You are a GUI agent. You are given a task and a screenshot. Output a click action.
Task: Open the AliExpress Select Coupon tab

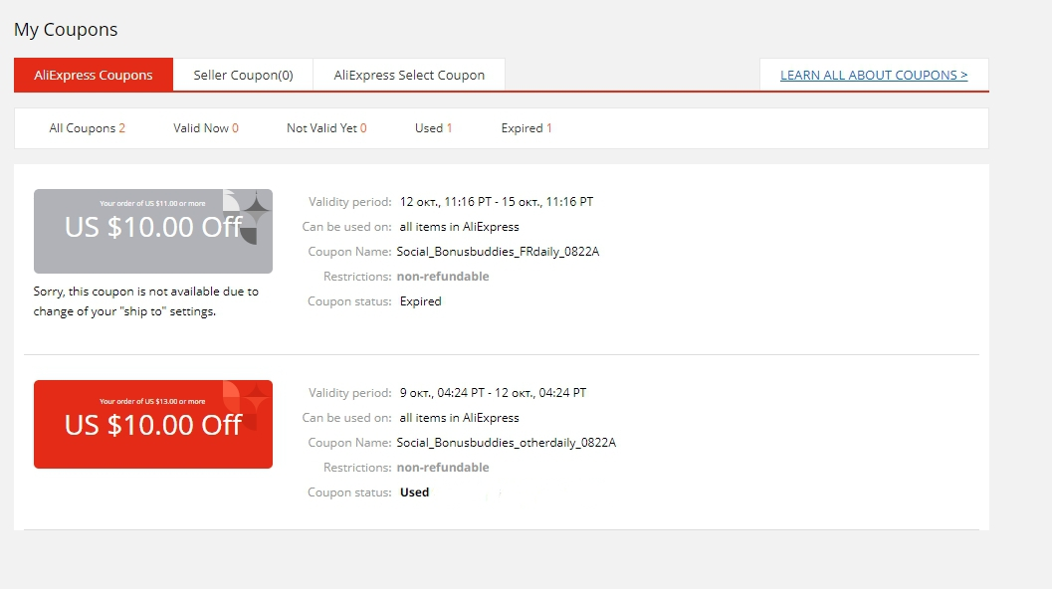[x=409, y=75]
